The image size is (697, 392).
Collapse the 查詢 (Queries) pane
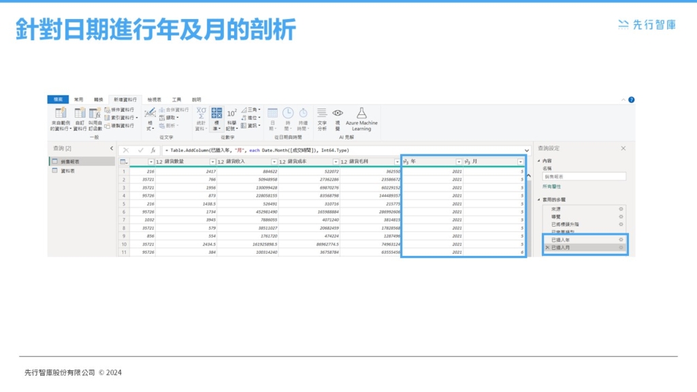coord(112,148)
